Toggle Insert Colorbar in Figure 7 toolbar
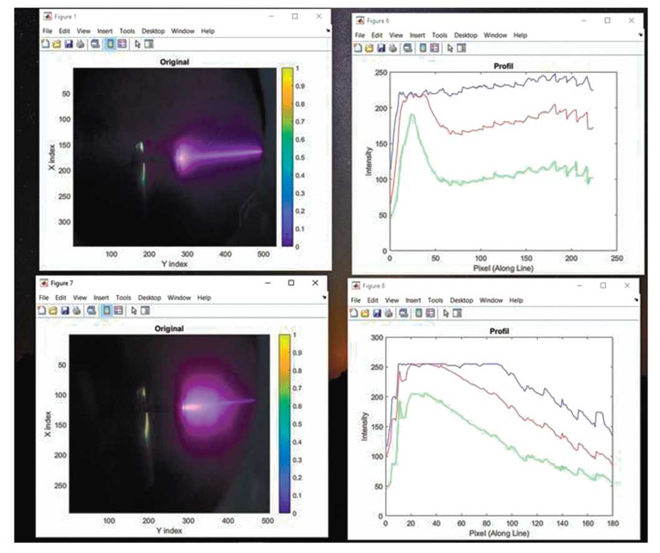Image resolution: width=660 pixels, height=553 pixels. pyautogui.click(x=107, y=310)
